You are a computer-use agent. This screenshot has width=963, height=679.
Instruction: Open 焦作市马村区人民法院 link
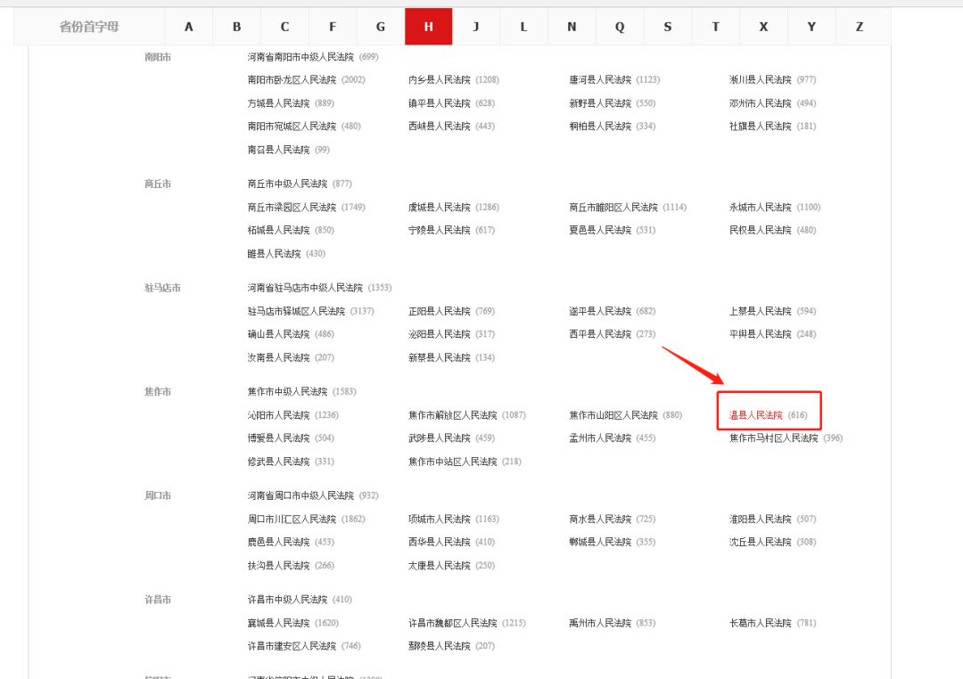pos(774,438)
